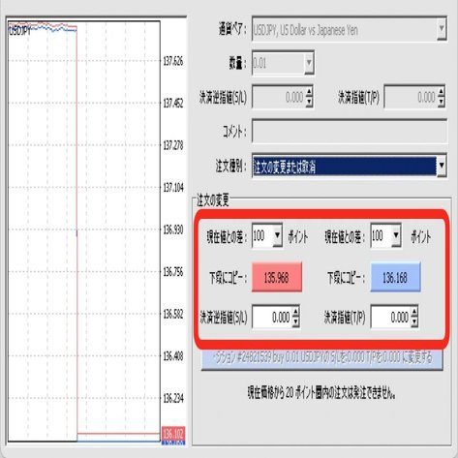Open the 通貨ペア USDJPY dropdown
The image size is (458, 458).
pos(442,29)
